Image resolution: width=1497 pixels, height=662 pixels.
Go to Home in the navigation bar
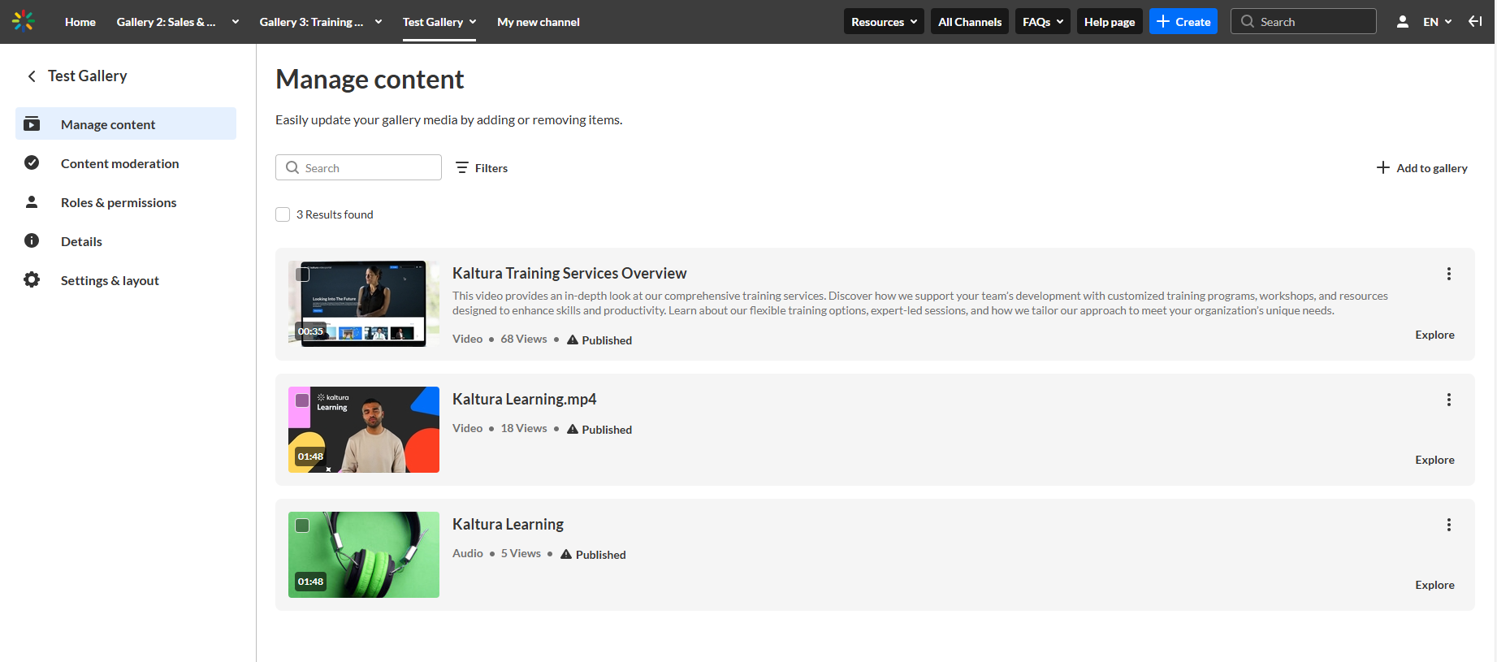pyautogui.click(x=80, y=22)
